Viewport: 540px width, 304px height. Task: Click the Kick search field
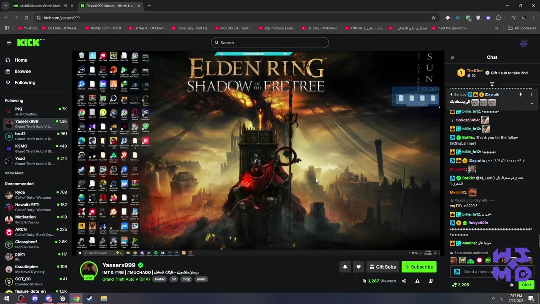tap(270, 43)
